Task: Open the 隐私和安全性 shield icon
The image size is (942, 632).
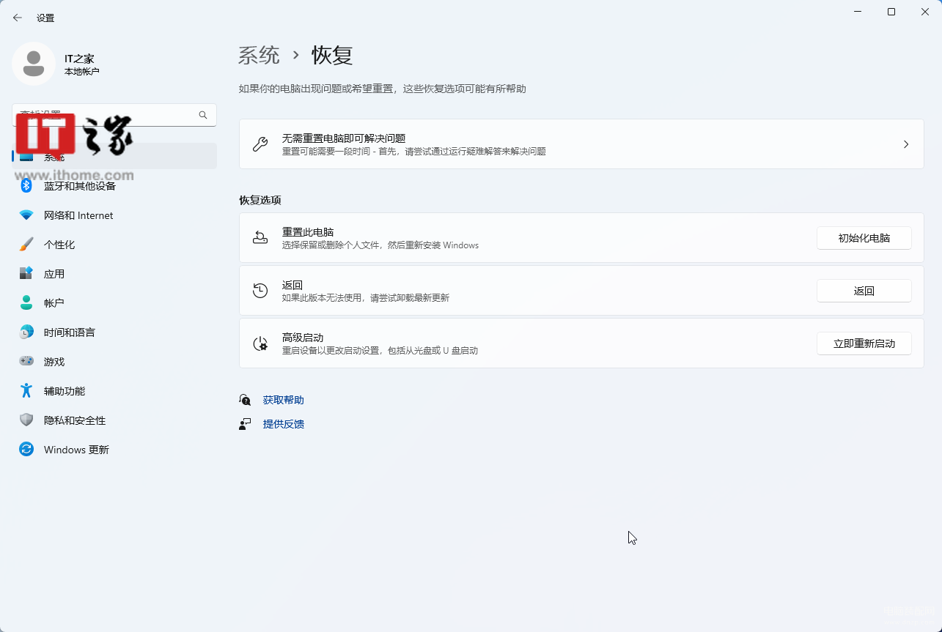Action: (26, 420)
